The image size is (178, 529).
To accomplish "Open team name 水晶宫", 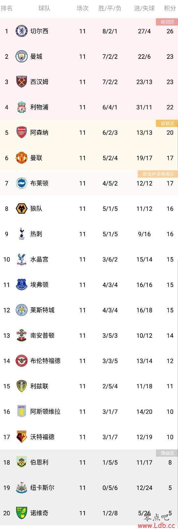I will click(39, 259).
